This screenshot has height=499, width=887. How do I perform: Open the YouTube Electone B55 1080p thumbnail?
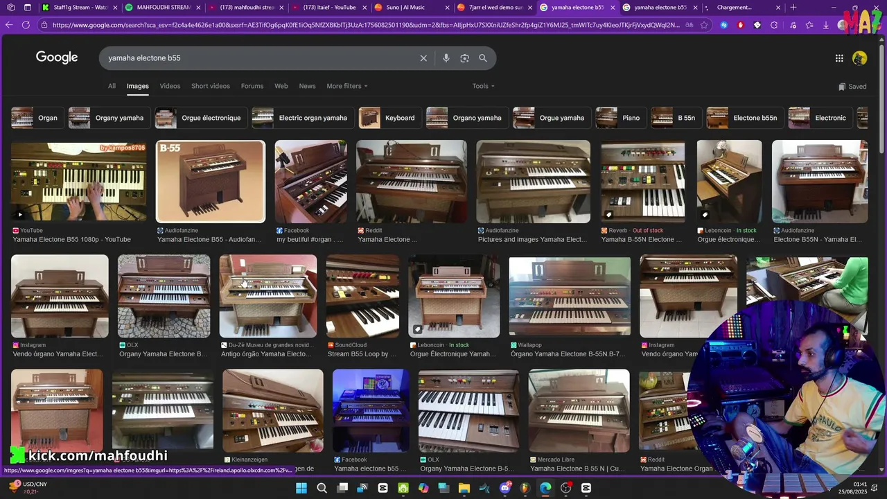(x=78, y=182)
